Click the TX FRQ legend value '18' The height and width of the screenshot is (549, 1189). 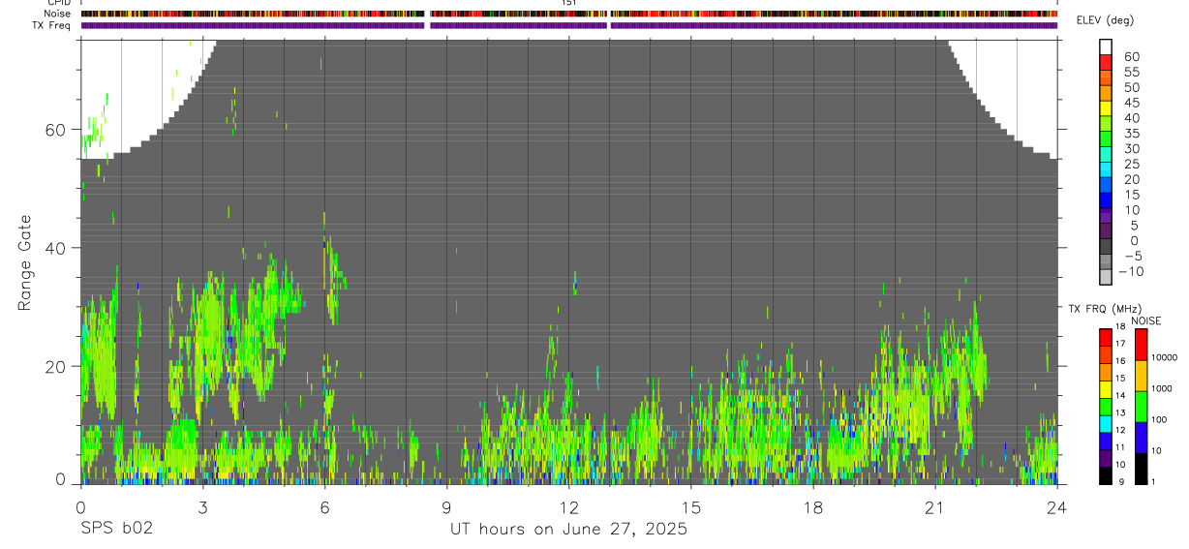[x=1119, y=326]
